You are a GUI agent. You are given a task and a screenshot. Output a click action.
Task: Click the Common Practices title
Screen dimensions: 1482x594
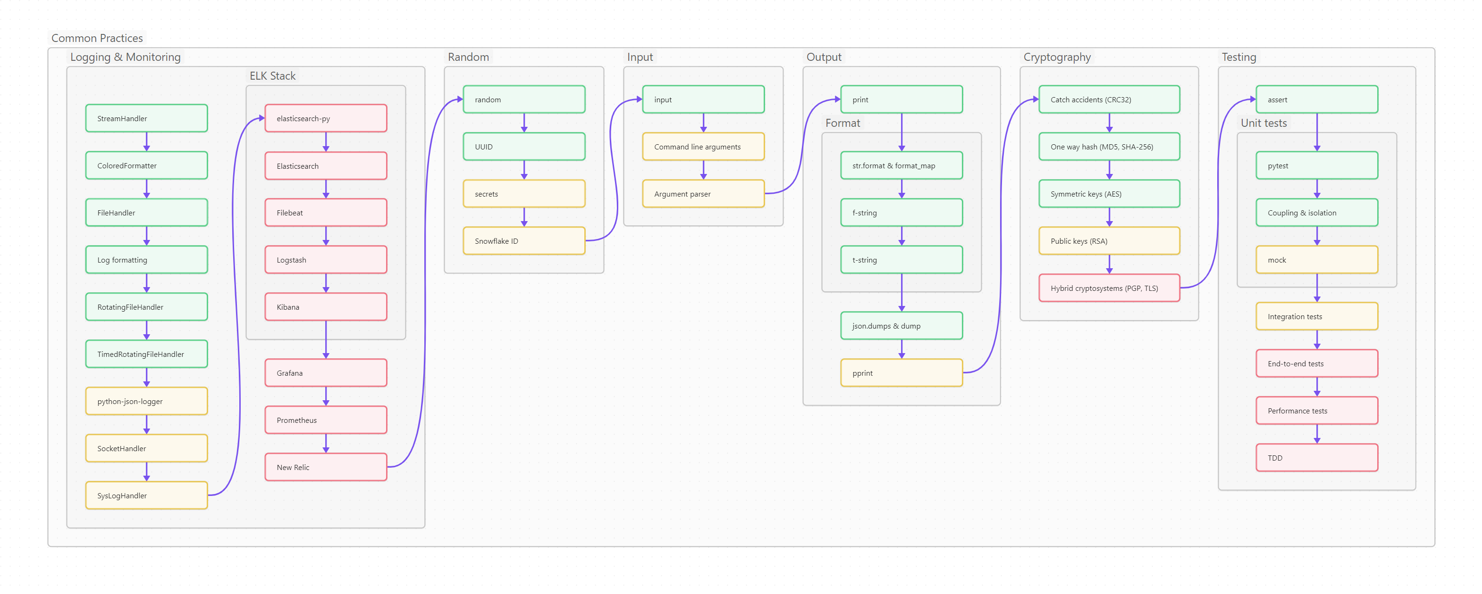point(97,38)
